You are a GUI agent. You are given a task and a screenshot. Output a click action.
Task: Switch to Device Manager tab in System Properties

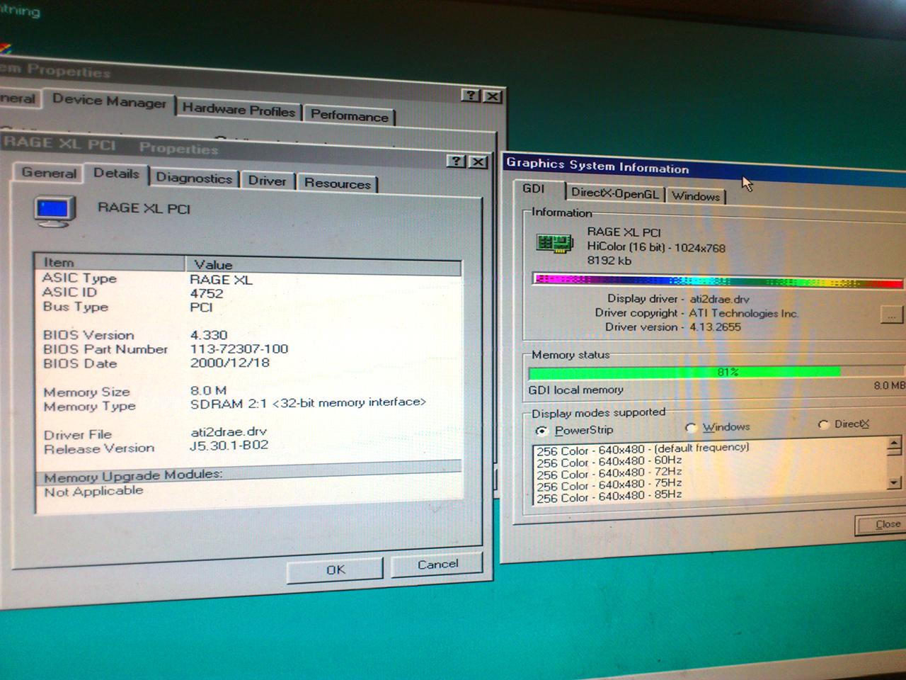(109, 101)
